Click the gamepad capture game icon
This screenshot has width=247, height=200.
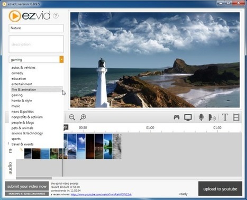(x=177, y=117)
